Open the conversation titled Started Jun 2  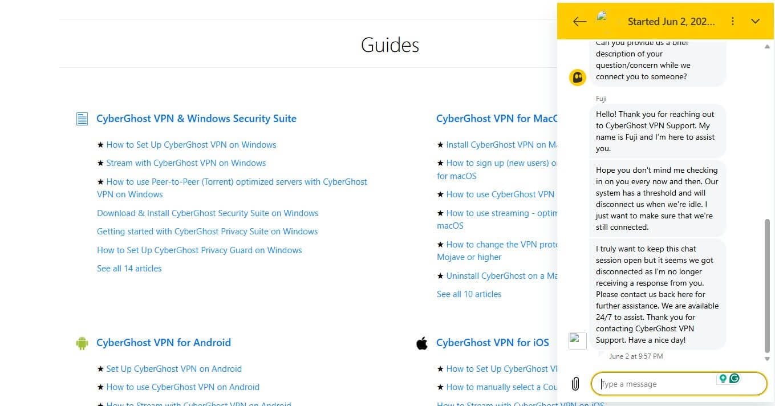[671, 21]
